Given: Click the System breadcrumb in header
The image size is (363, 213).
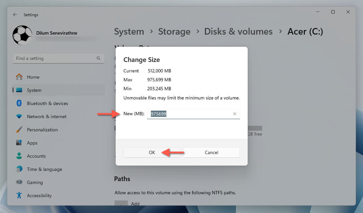Looking at the screenshot, I should click(x=129, y=31).
